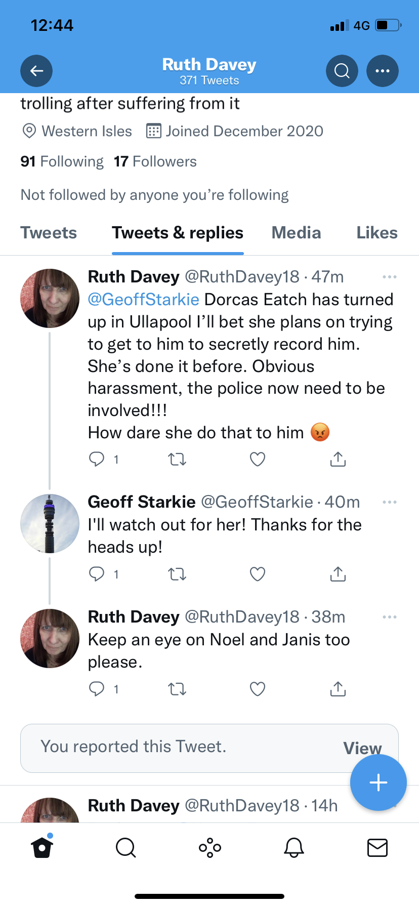Screen dimensions: 419x907
Task: View the reported tweet
Action: 362,748
